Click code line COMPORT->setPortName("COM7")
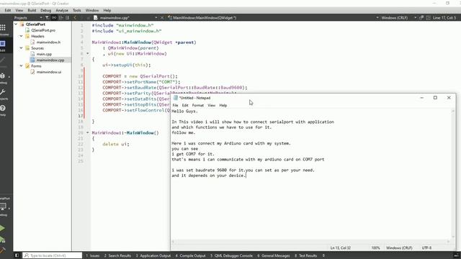 click(x=141, y=82)
